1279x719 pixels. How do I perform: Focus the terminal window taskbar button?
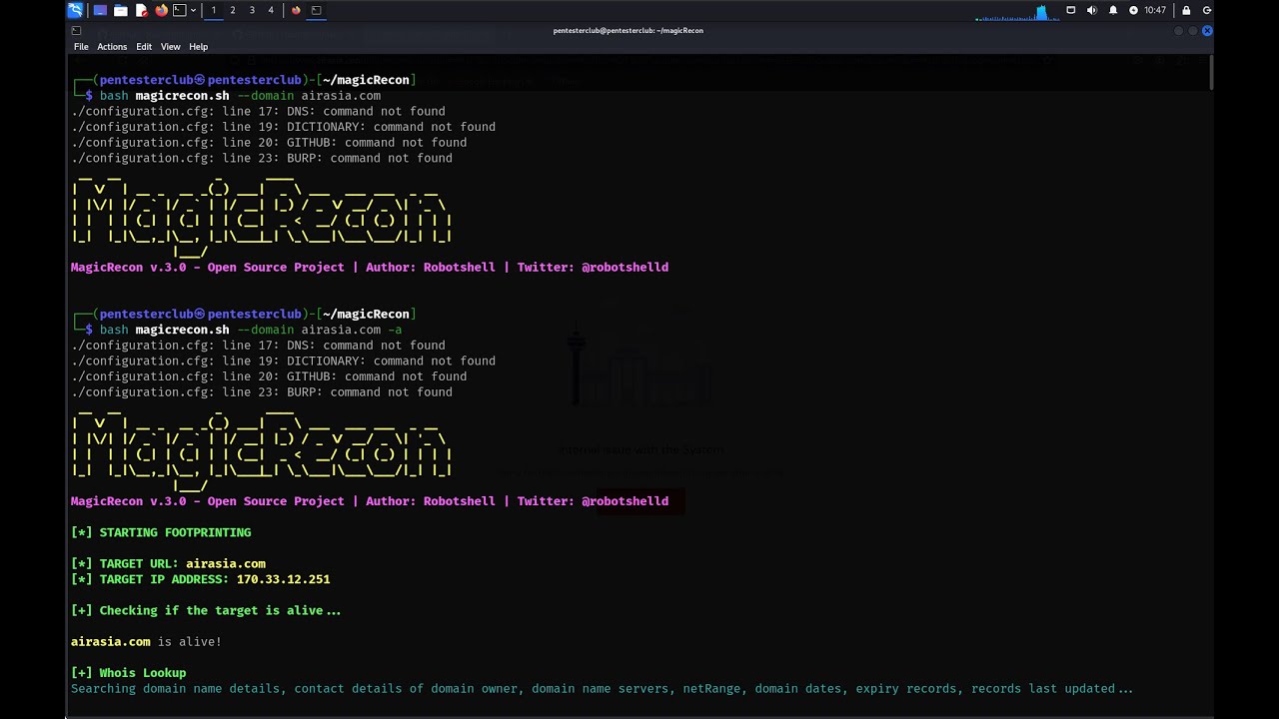click(316, 10)
